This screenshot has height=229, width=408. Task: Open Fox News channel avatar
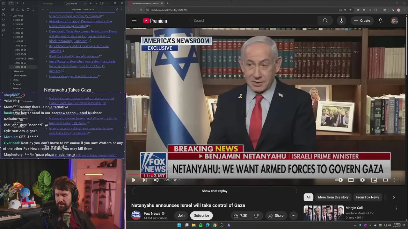pos(136,215)
